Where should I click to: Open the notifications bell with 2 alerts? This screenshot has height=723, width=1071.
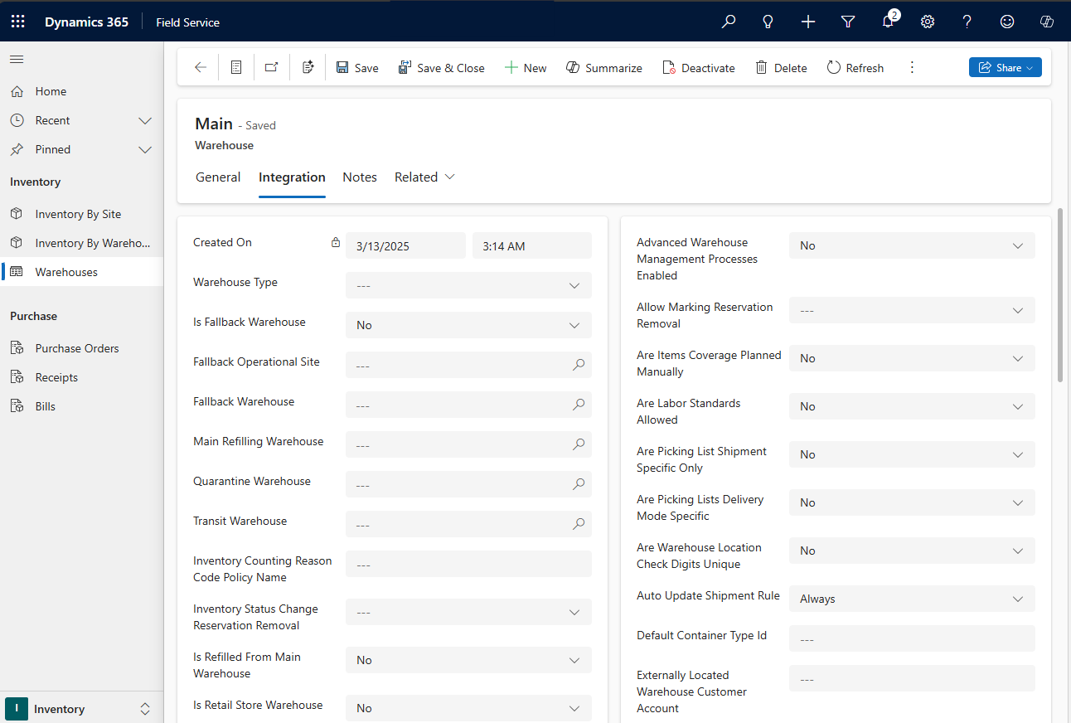coord(887,22)
